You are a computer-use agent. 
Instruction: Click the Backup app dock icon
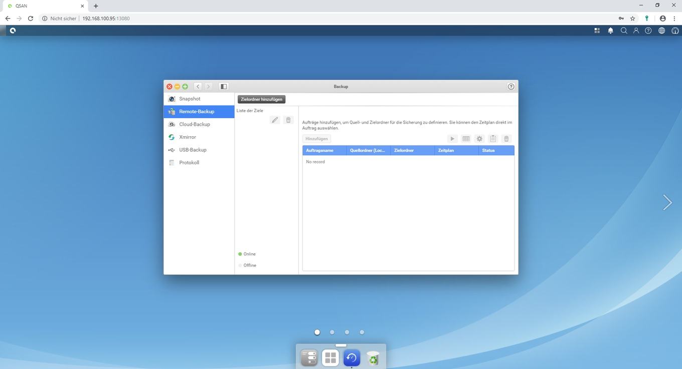tap(352, 358)
